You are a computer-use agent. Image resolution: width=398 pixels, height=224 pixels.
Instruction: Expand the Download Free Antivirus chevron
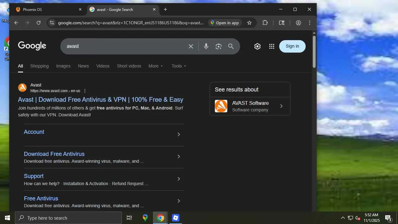(179, 156)
